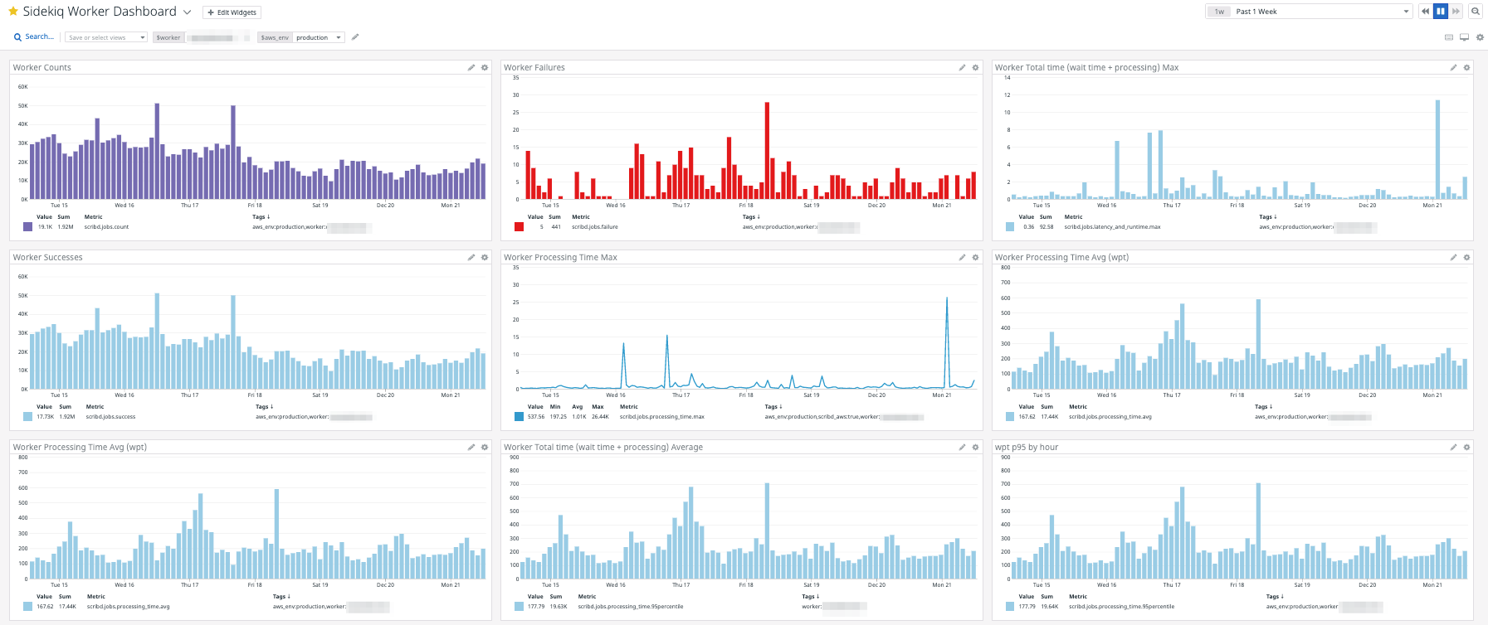This screenshot has height=625, width=1488.
Task: Open Worker Total time Max settings gear
Action: (x=1466, y=68)
